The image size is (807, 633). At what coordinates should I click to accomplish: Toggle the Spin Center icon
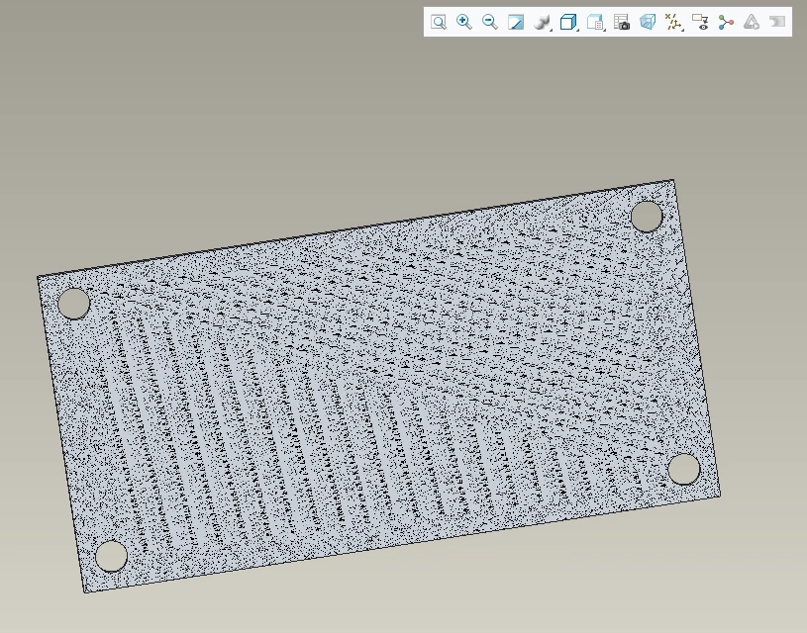pyautogui.click(x=726, y=22)
